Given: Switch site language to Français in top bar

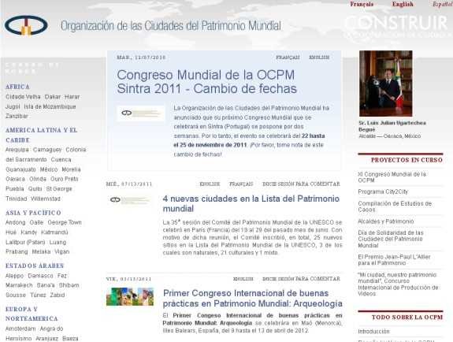Looking at the screenshot, I should (x=362, y=4).
